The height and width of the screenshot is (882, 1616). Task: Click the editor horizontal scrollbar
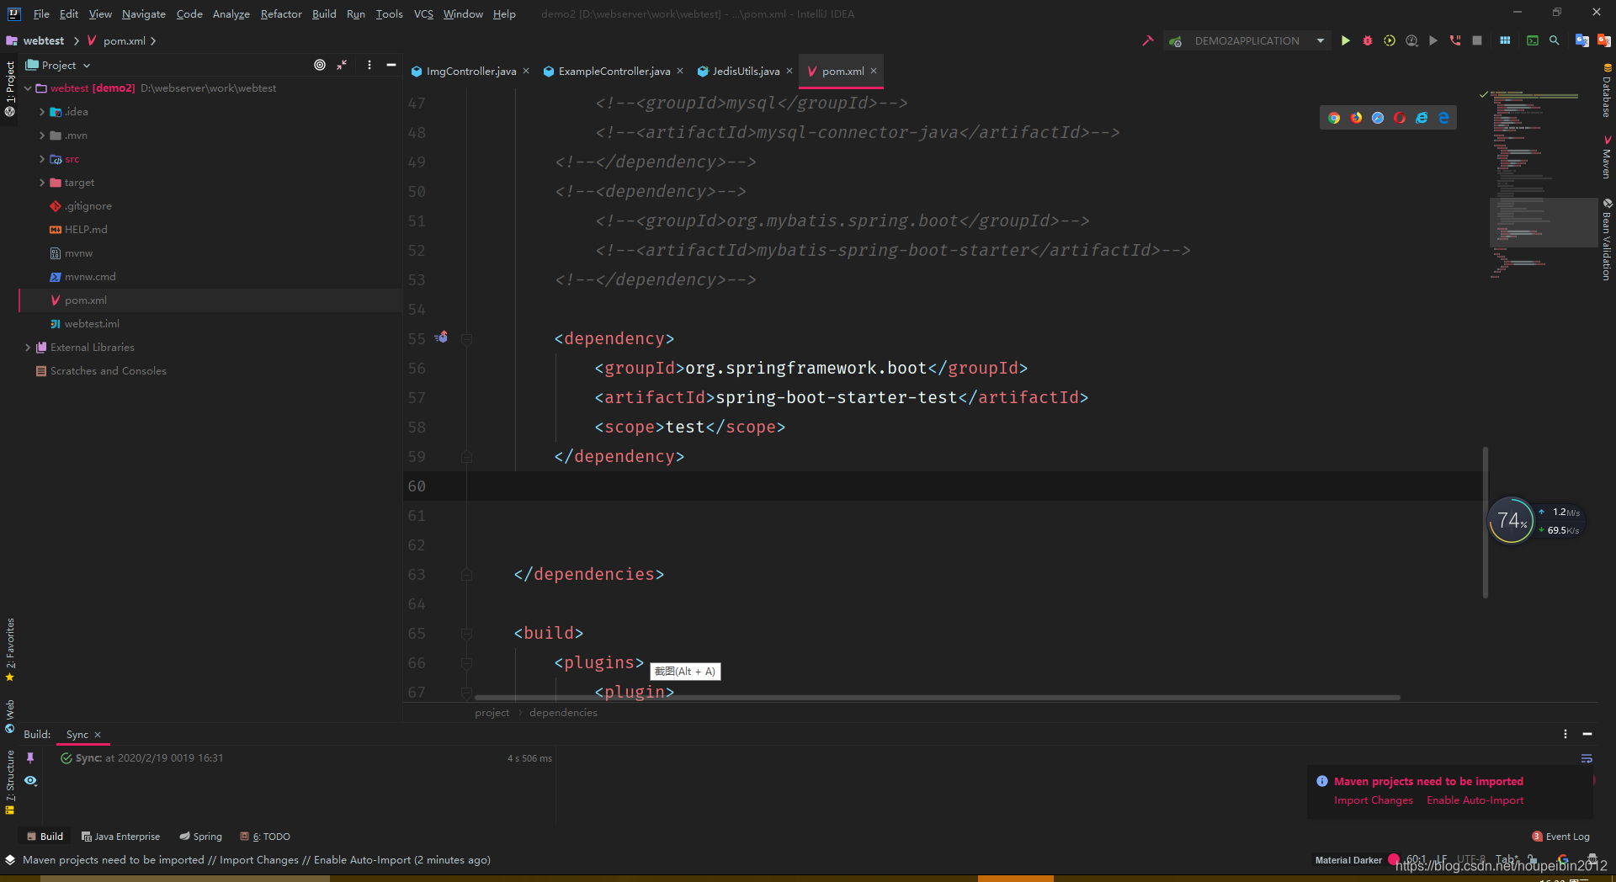(937, 698)
